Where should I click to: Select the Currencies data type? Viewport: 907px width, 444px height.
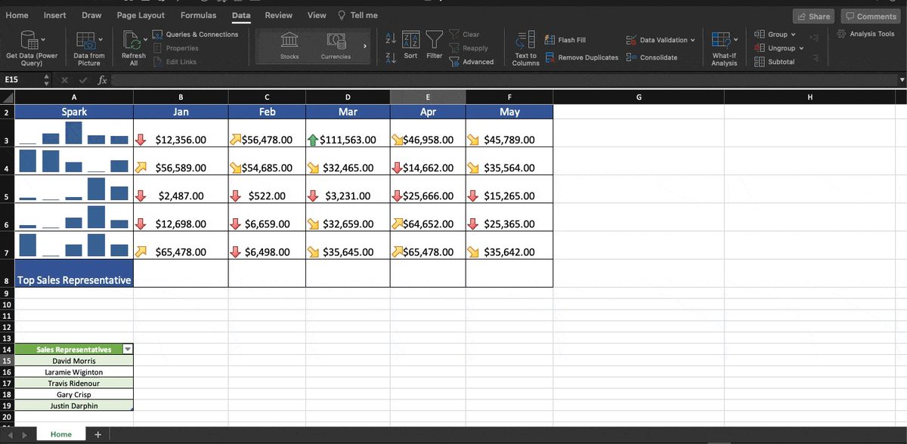point(336,45)
